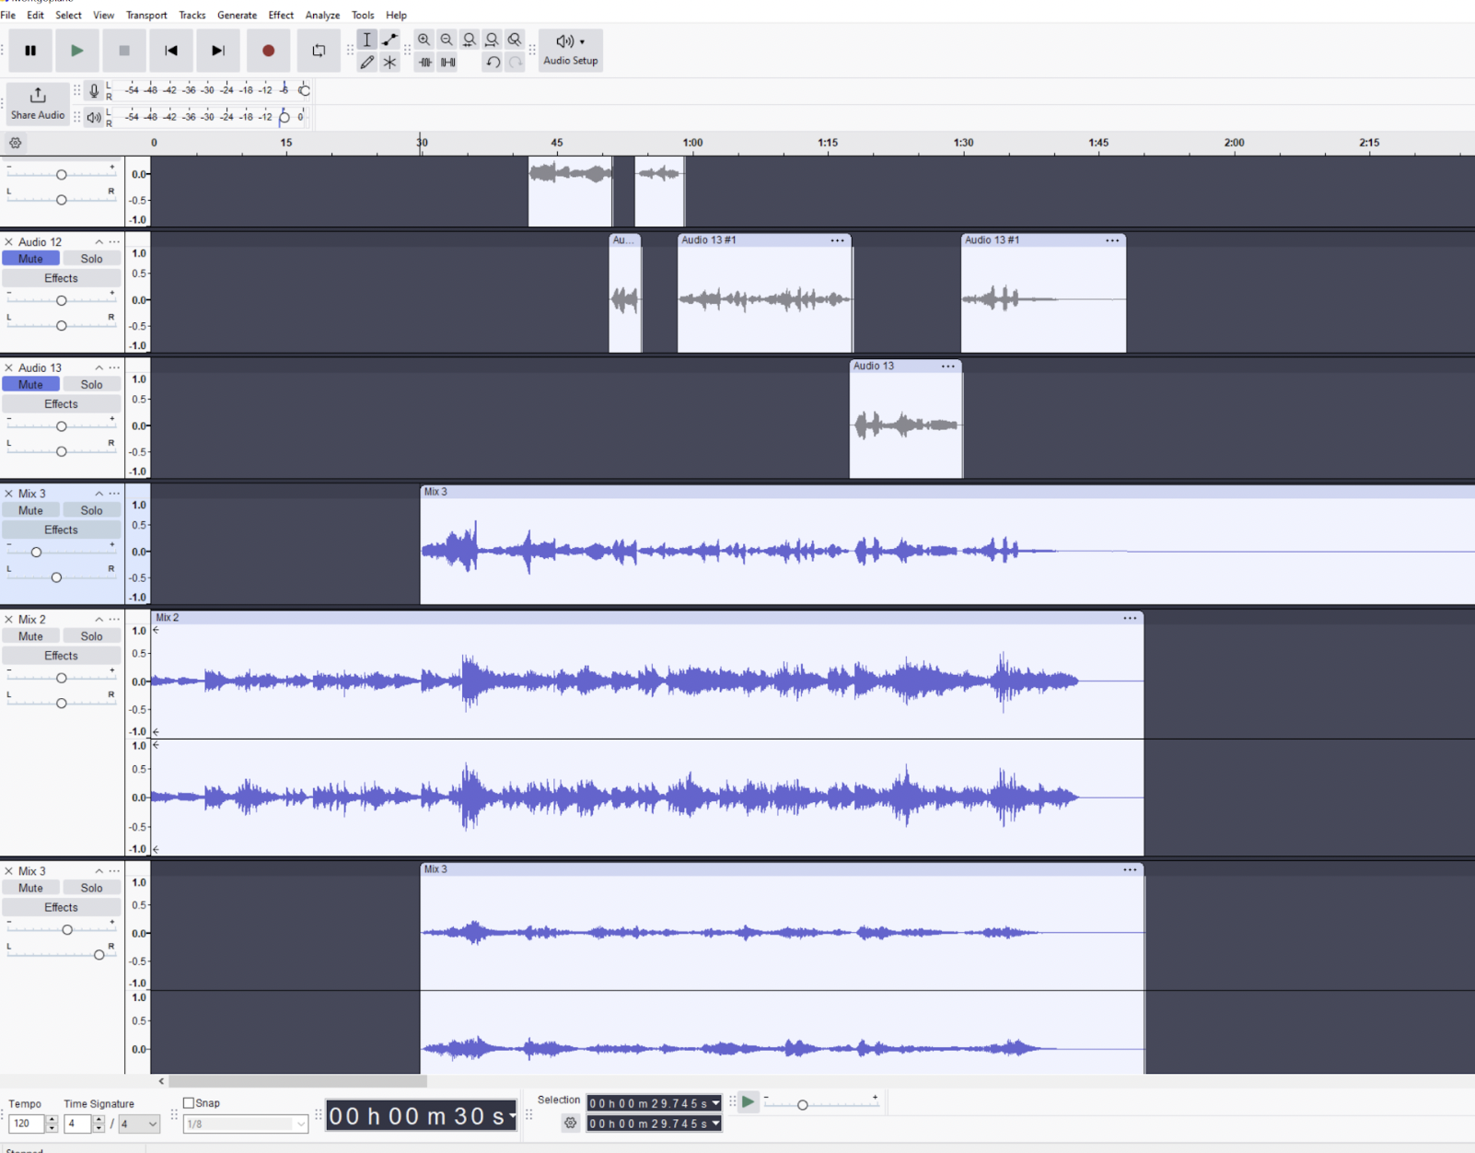Open the Audio 13 track options menu
This screenshot has width=1475, height=1153.
pyautogui.click(x=114, y=368)
